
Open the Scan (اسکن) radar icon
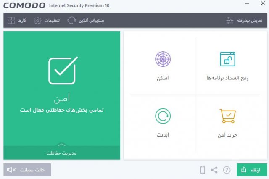[163, 59]
